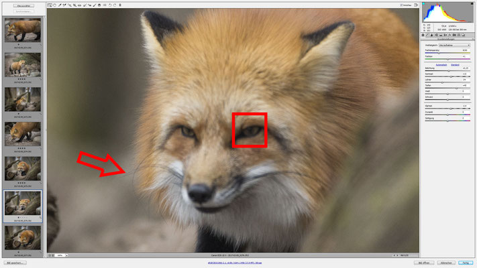This screenshot has height=268, width=477.
Task: Click the Belichtung value field
Action: click(x=466, y=68)
